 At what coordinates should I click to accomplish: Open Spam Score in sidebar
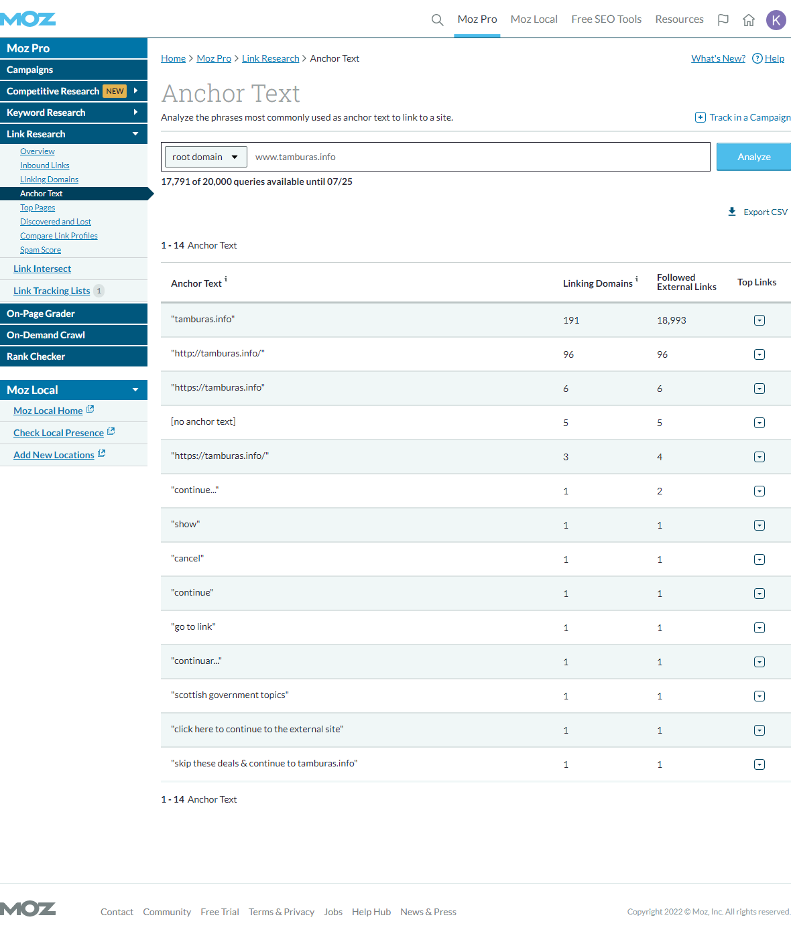pyautogui.click(x=40, y=250)
